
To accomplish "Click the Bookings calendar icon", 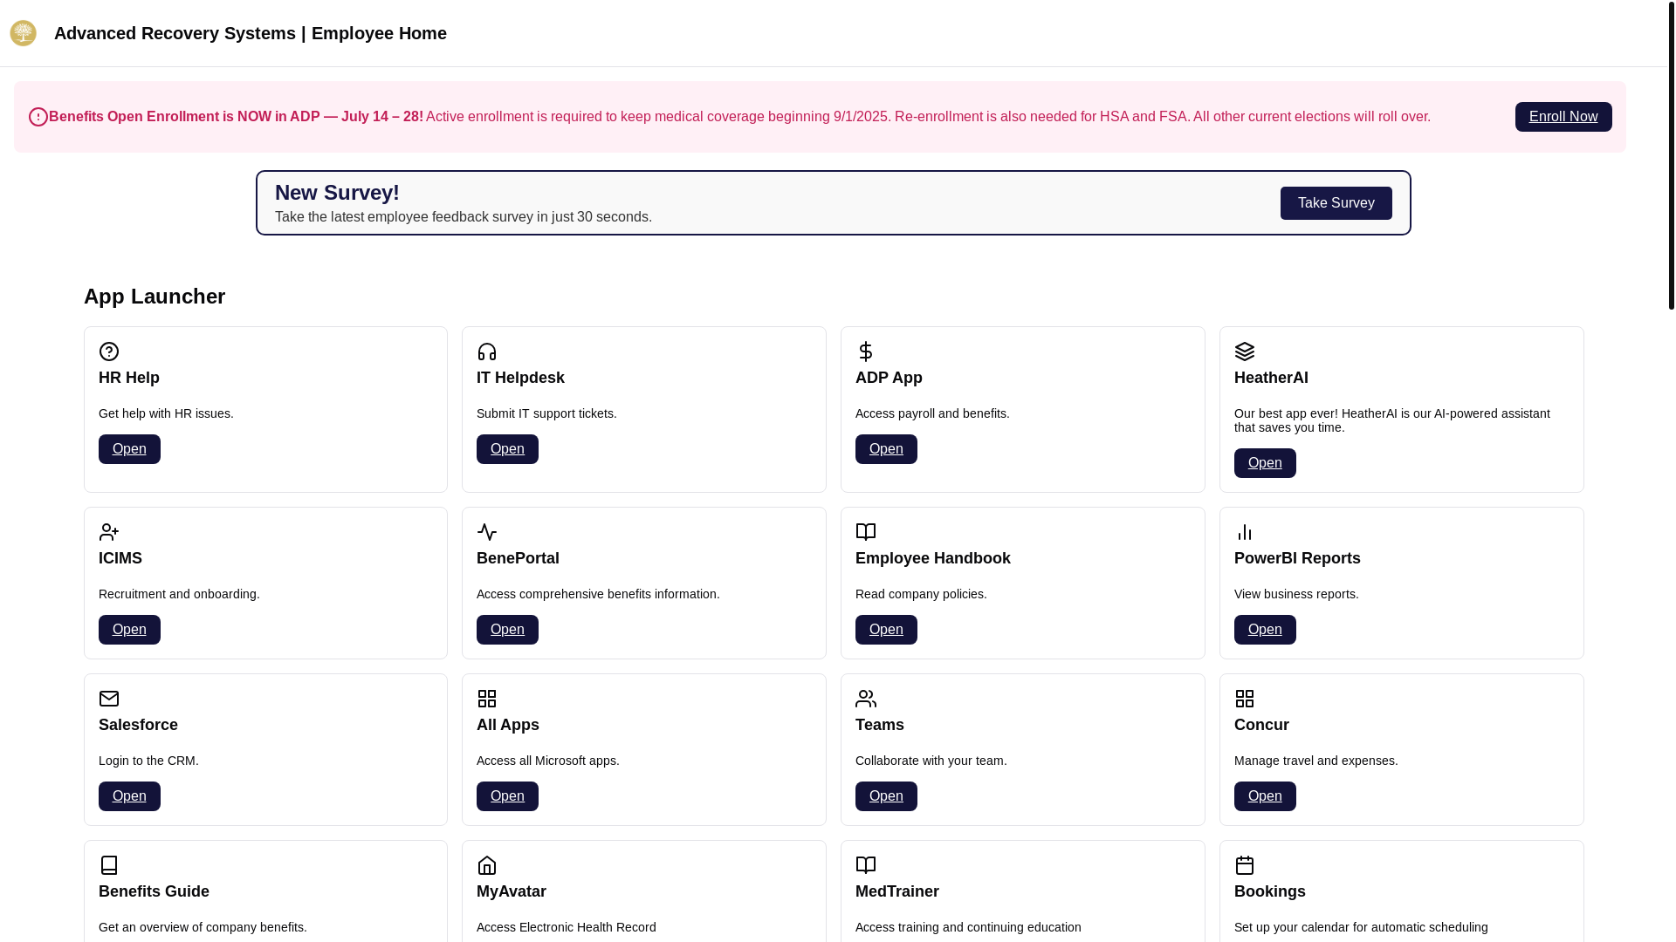I will 1245,865.
